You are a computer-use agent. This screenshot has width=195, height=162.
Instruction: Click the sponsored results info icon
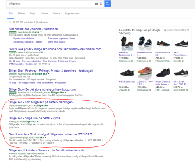[x=188, y=30]
